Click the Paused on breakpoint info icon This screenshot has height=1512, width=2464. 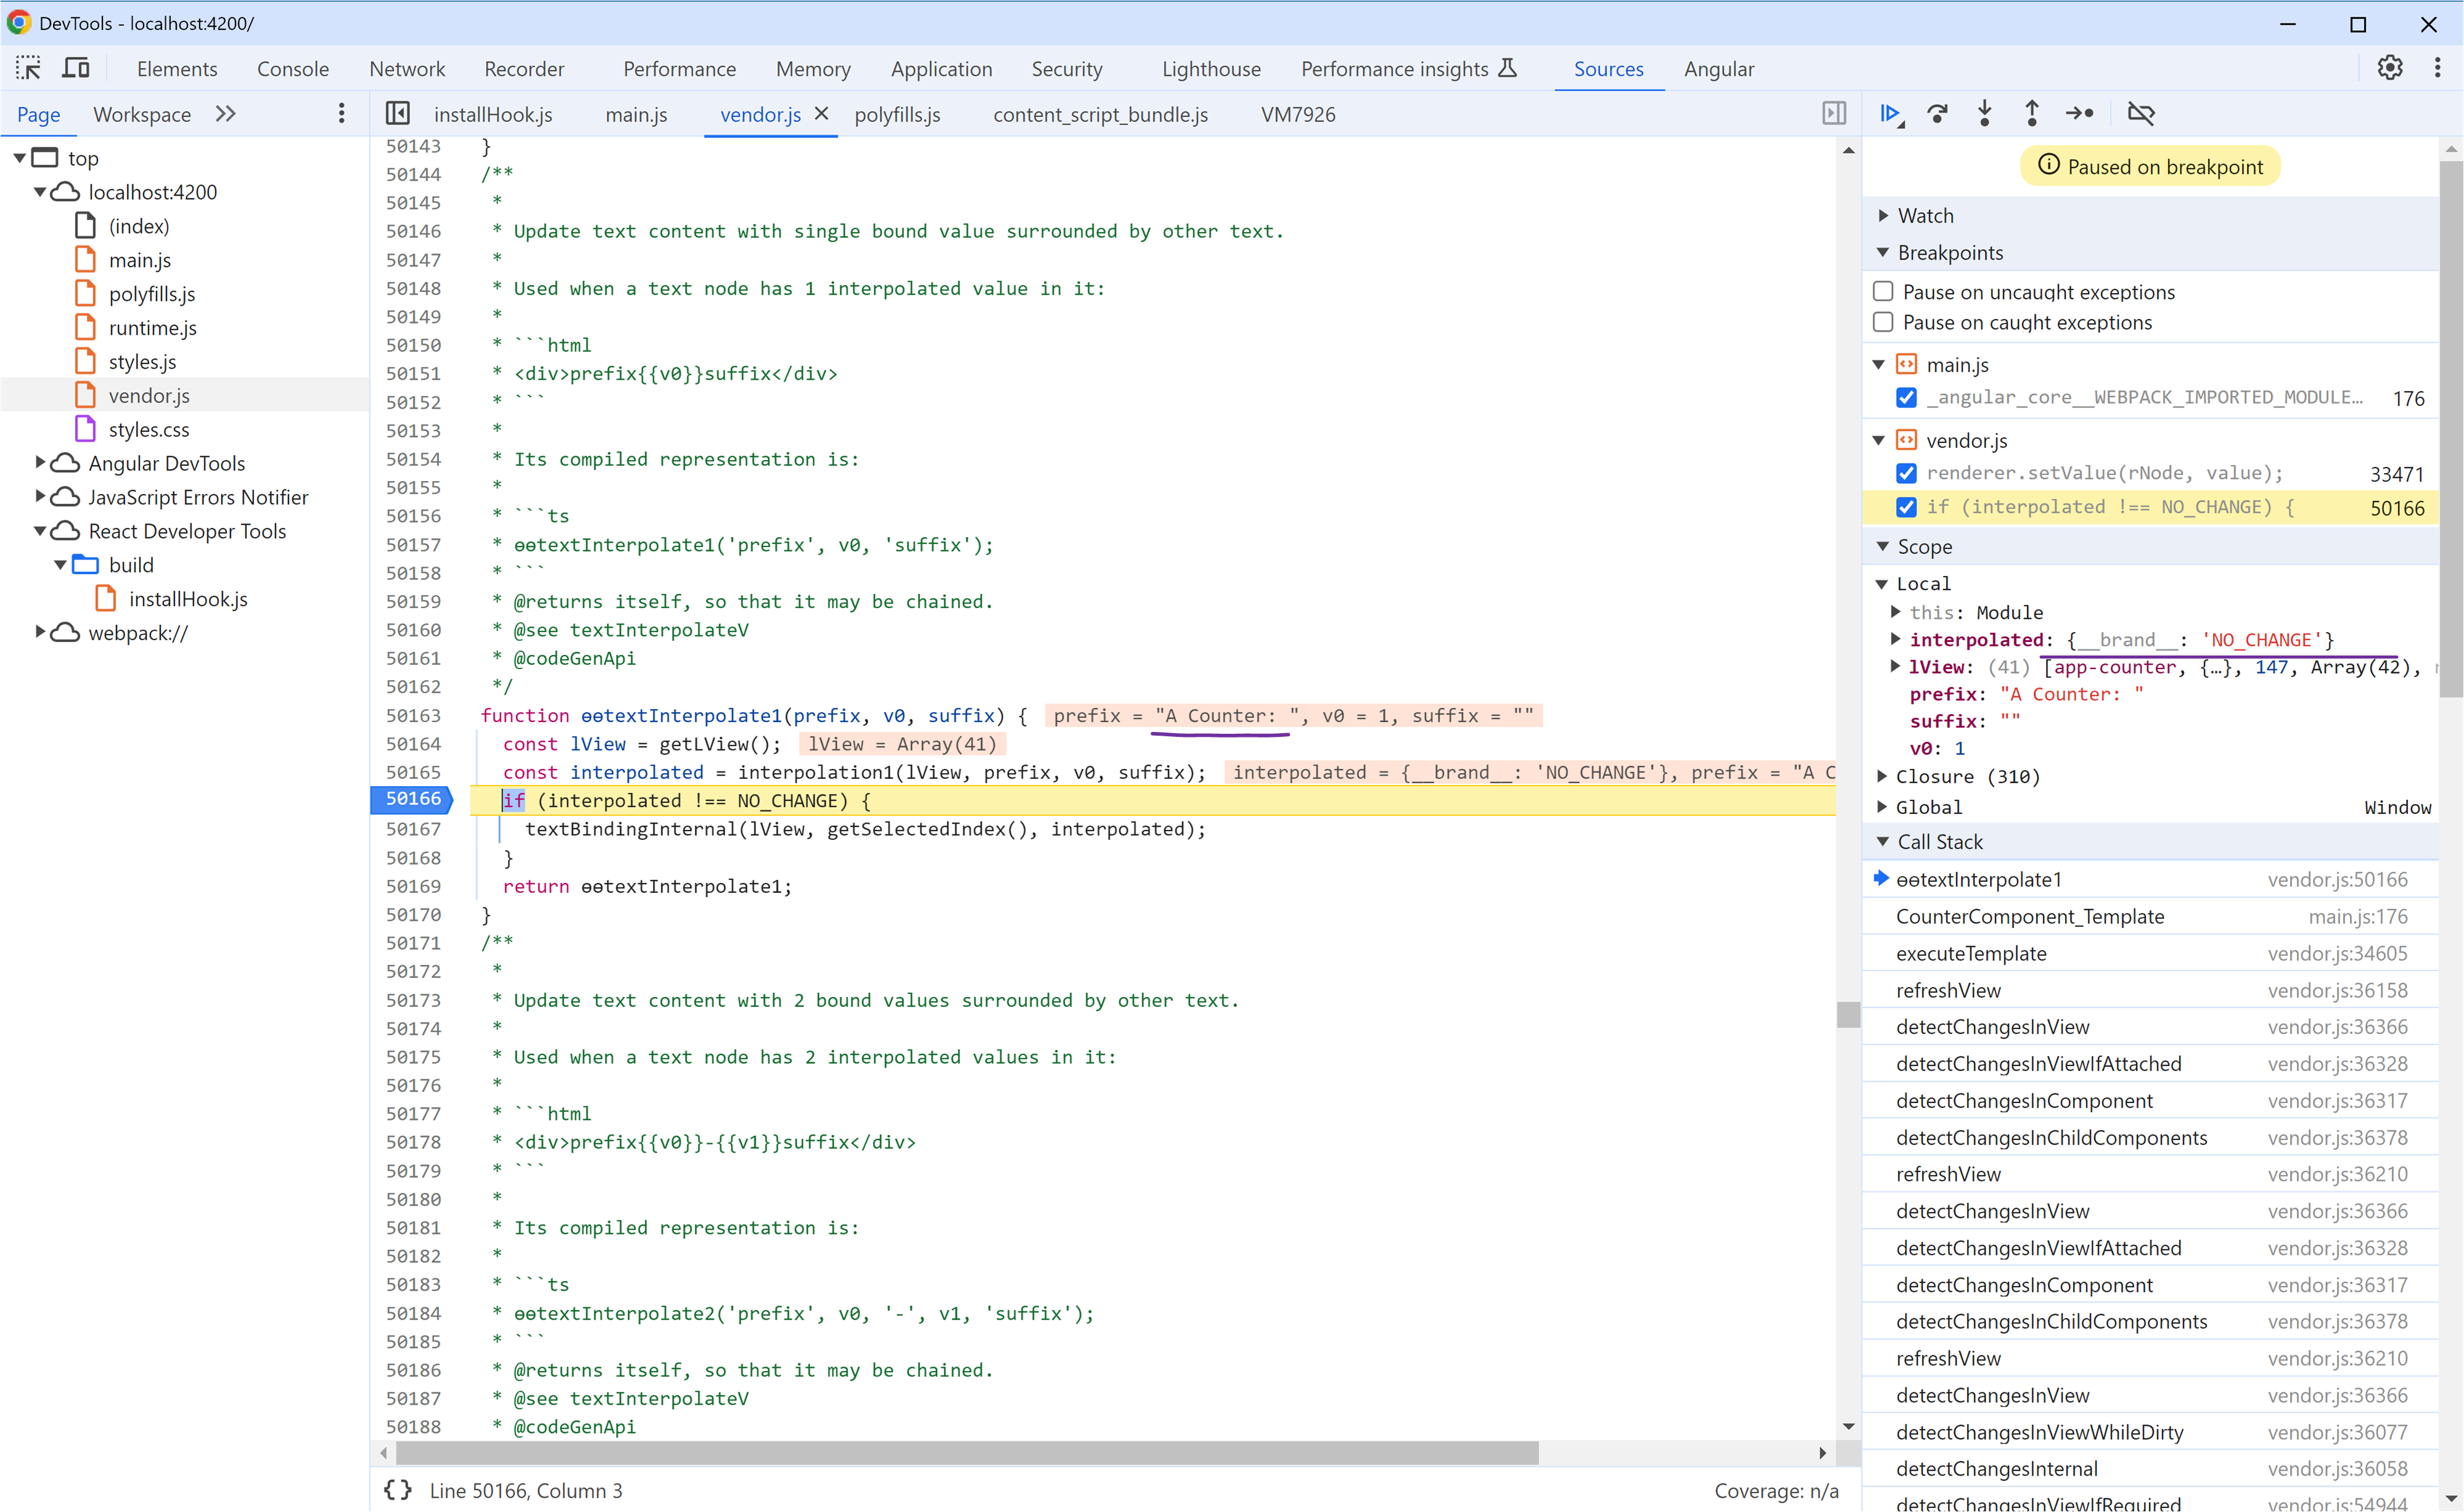(2049, 165)
